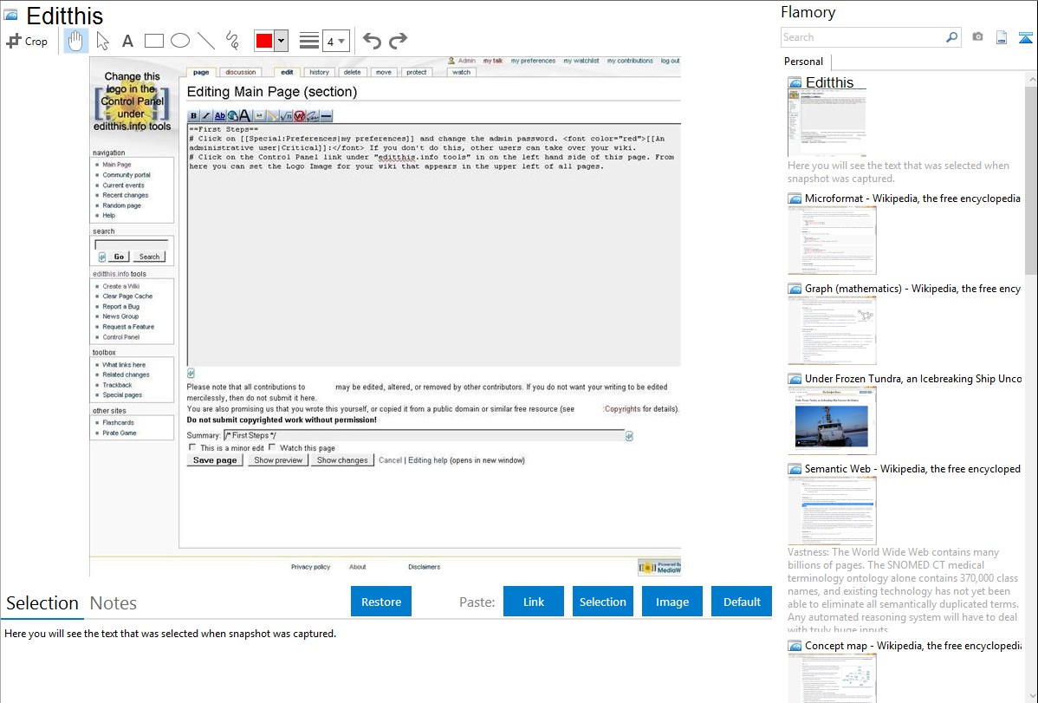Click the Paste Link button

pyautogui.click(x=534, y=602)
